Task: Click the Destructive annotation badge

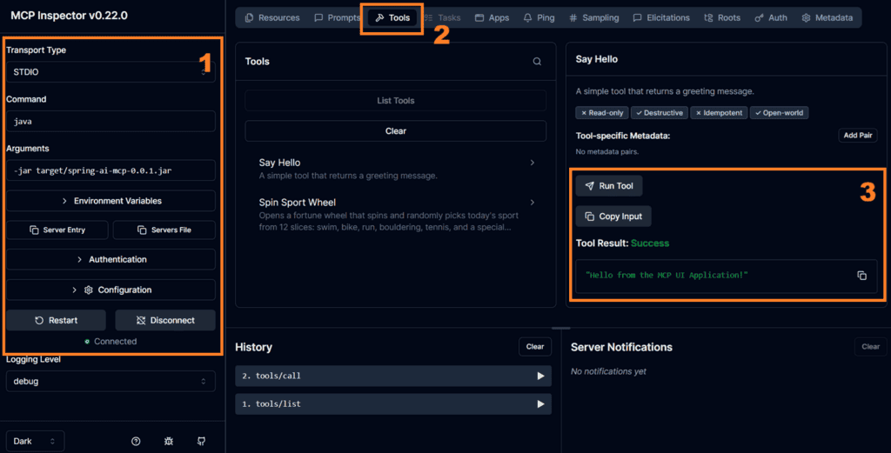Action: [x=660, y=113]
